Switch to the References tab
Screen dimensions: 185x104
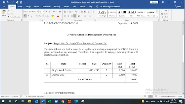tap(47, 7)
